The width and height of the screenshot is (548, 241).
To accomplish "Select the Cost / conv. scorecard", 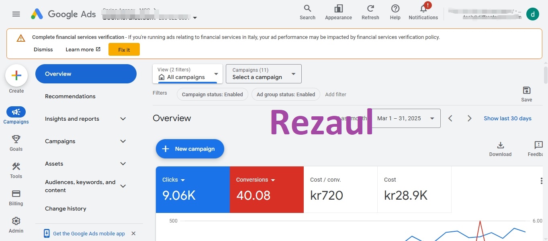I will pyautogui.click(x=340, y=190).
